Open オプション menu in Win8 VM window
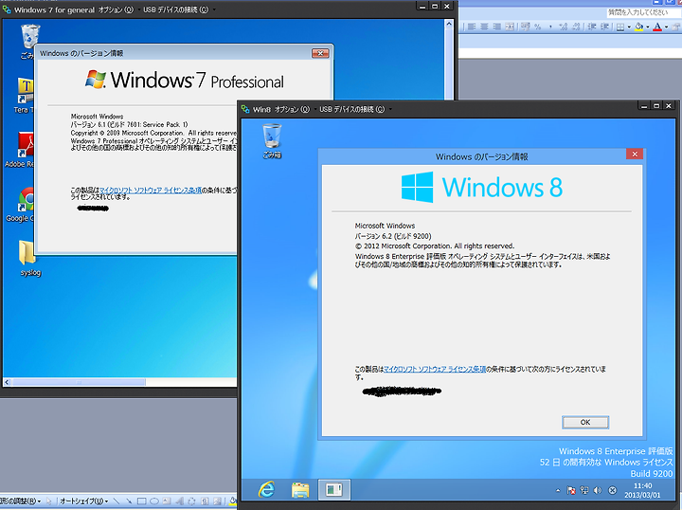This screenshot has height=510, width=682. tap(292, 109)
